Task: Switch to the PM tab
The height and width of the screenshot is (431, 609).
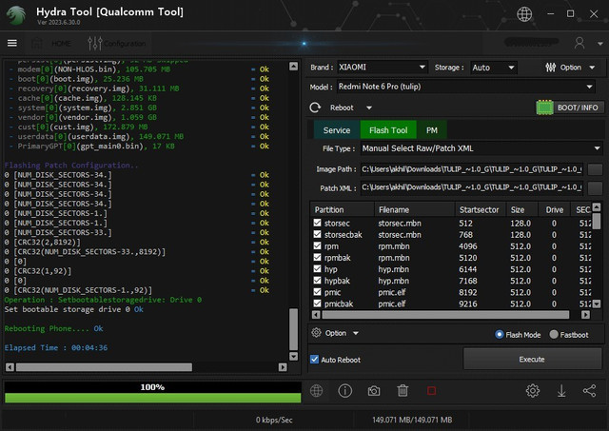Action: (431, 129)
